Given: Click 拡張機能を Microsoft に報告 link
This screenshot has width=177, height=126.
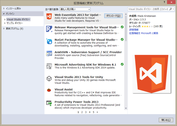Looking at the screenshot, I should point(144,33).
